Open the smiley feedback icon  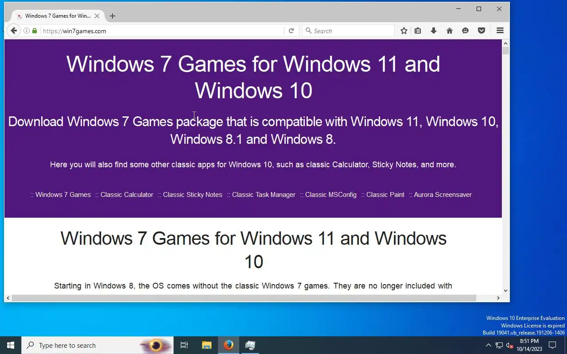[x=465, y=31]
